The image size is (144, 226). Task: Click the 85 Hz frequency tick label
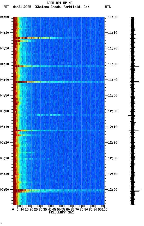(x=91, y=210)
